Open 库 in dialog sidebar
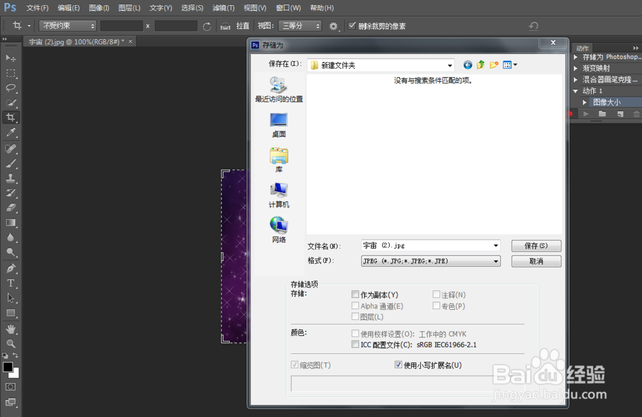Screen dimensions: 642x417 (x=279, y=160)
